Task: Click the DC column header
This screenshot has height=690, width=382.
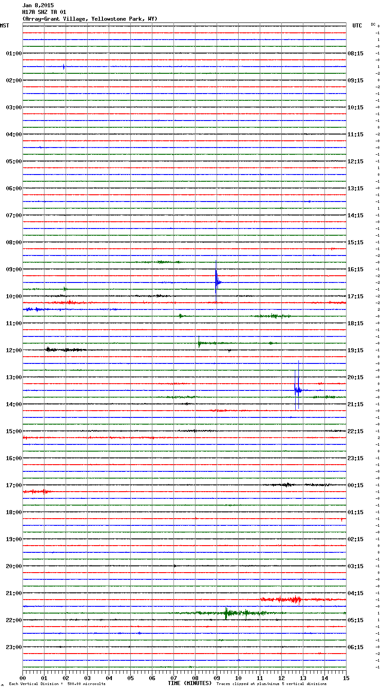Action: (x=373, y=24)
